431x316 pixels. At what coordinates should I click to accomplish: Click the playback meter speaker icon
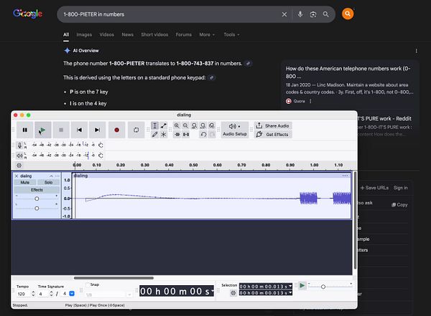20,155
